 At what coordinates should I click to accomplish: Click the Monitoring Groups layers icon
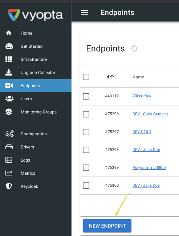9,112
